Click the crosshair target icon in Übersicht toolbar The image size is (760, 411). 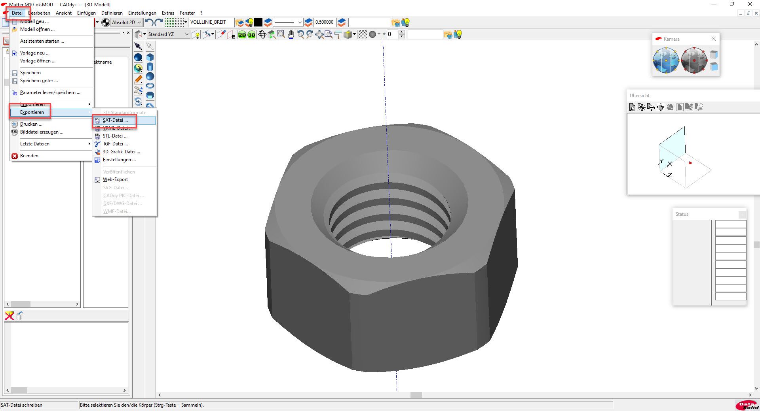[642, 107]
